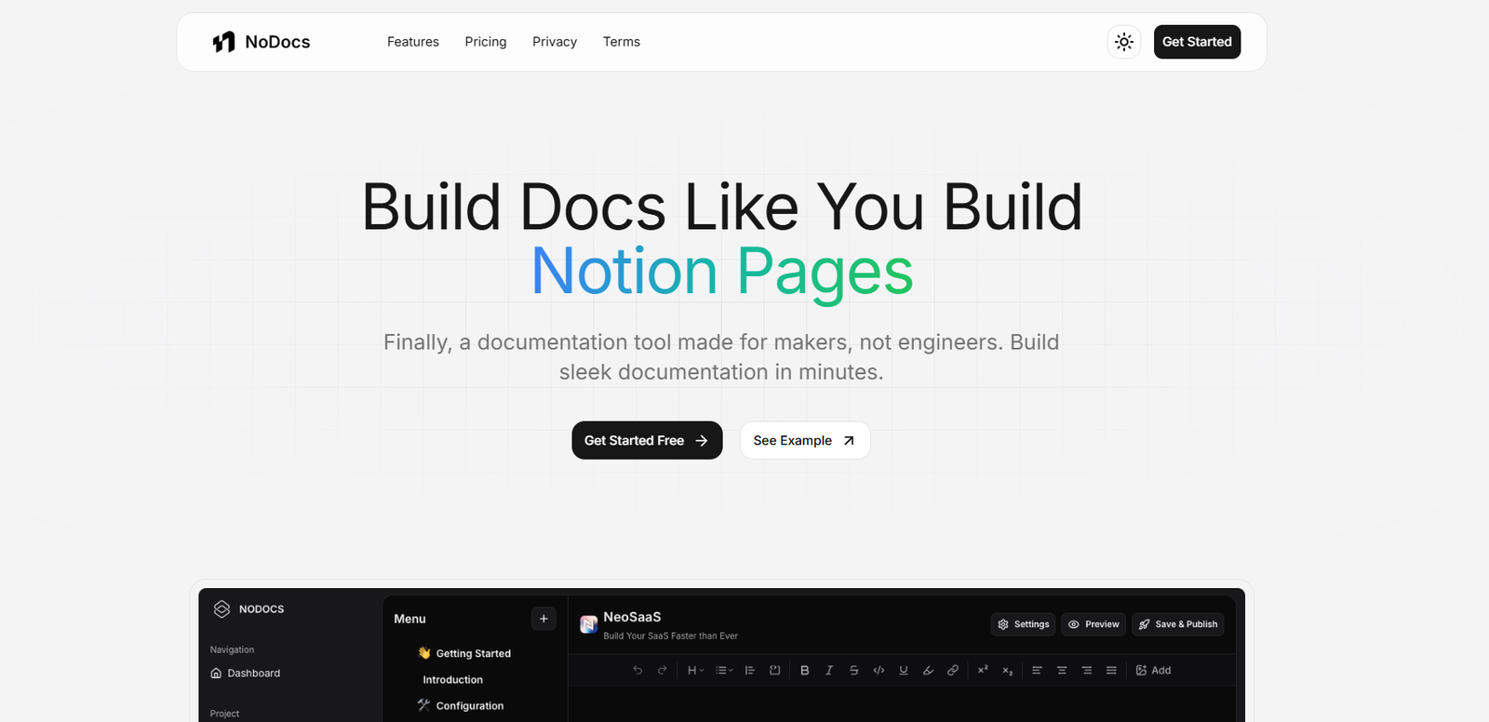The image size is (1489, 722).
Task: Click the plus button beside Menu
Action: [x=543, y=619]
